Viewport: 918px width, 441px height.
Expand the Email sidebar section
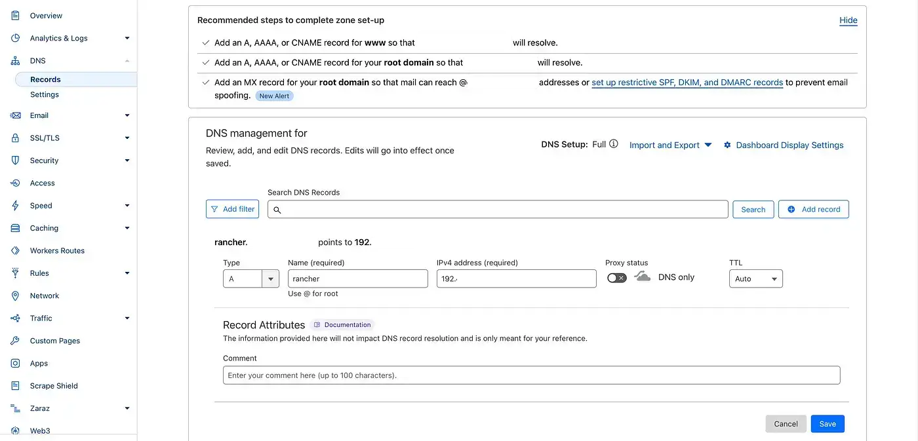[127, 115]
